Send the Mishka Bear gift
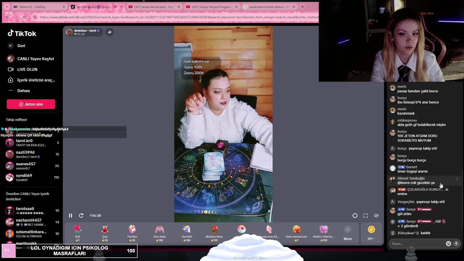This screenshot has height=261, width=464. (x=214, y=233)
